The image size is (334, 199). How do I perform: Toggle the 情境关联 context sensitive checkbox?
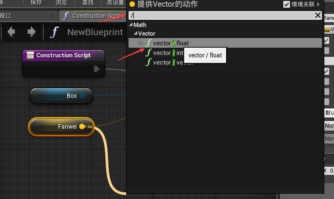[287, 4]
